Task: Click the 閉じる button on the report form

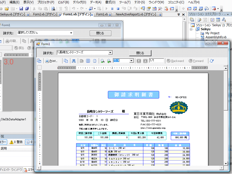Action: (x=140, y=53)
